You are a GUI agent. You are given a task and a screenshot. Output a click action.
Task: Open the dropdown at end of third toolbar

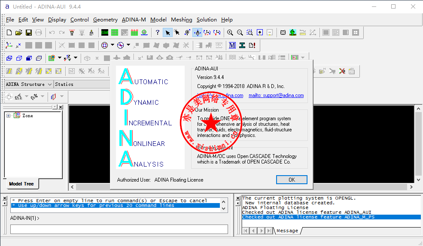(x=303, y=58)
